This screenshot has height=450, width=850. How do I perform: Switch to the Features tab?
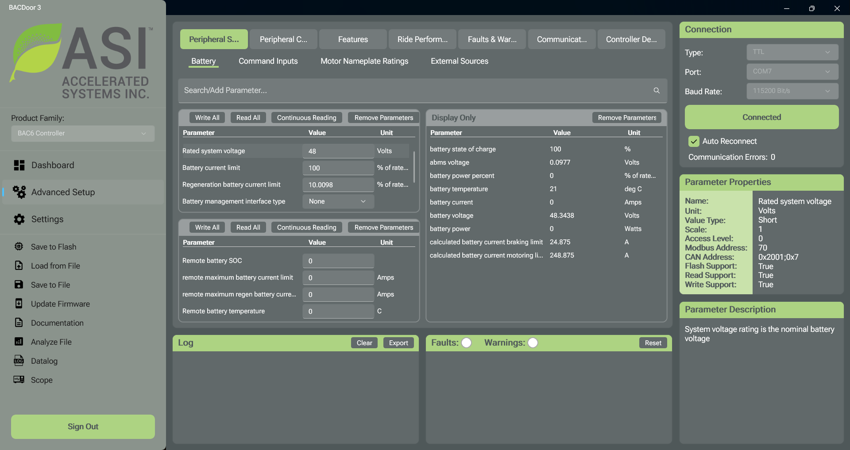[353, 39]
